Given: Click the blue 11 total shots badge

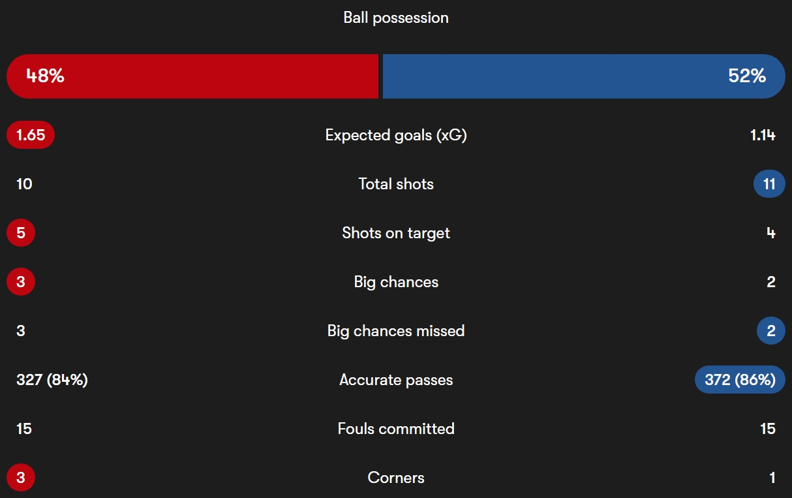Looking at the screenshot, I should tap(769, 184).
